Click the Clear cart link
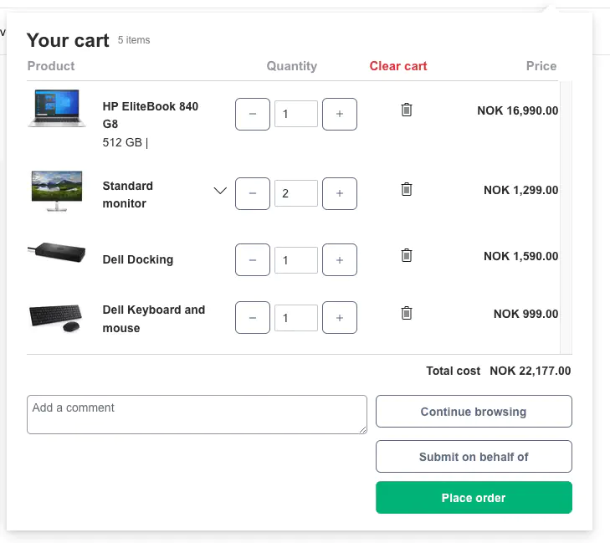The height and width of the screenshot is (543, 610). (398, 66)
